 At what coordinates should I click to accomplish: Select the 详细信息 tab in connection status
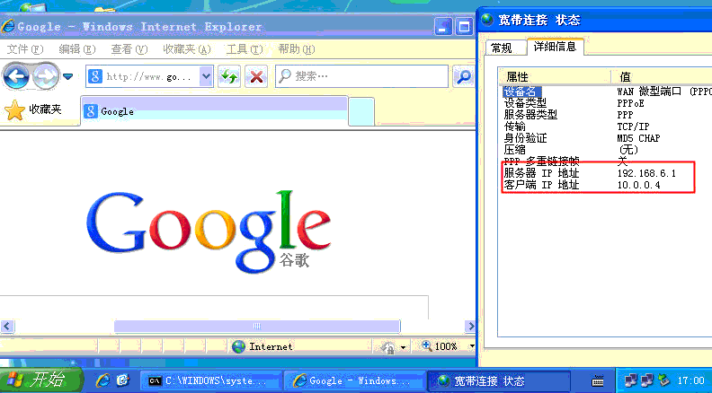point(555,47)
